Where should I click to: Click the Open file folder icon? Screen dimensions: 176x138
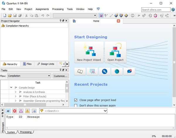pos(10,15)
